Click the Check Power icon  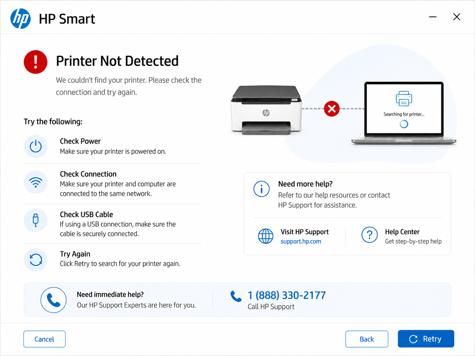36,146
